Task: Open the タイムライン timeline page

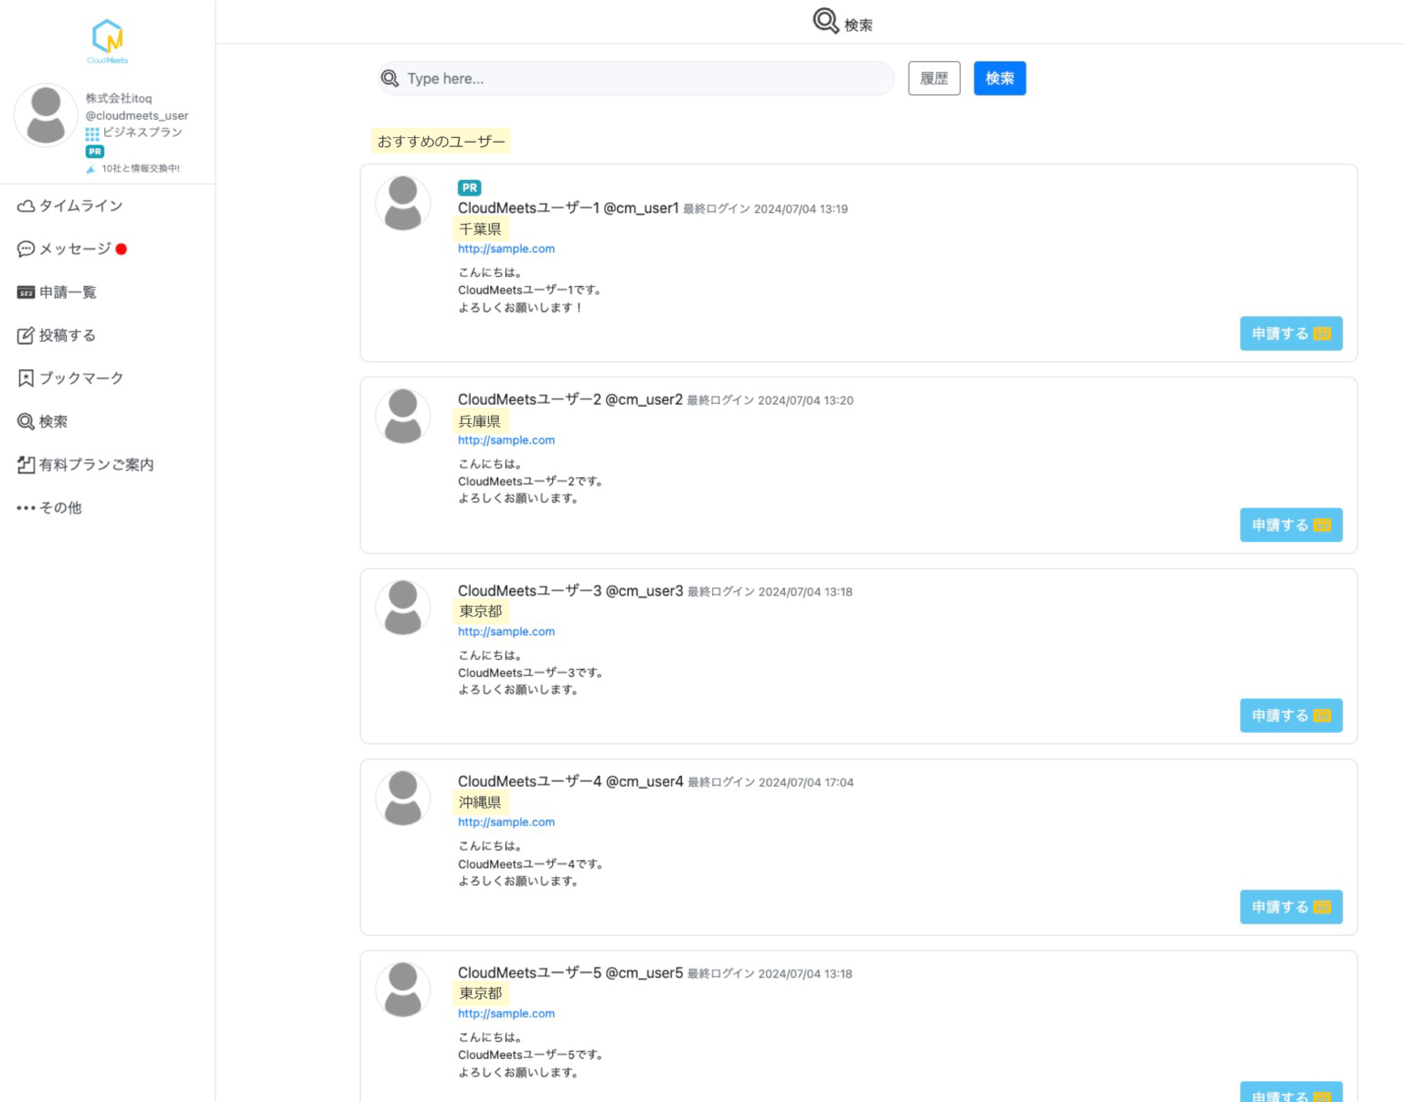Action: (70, 207)
